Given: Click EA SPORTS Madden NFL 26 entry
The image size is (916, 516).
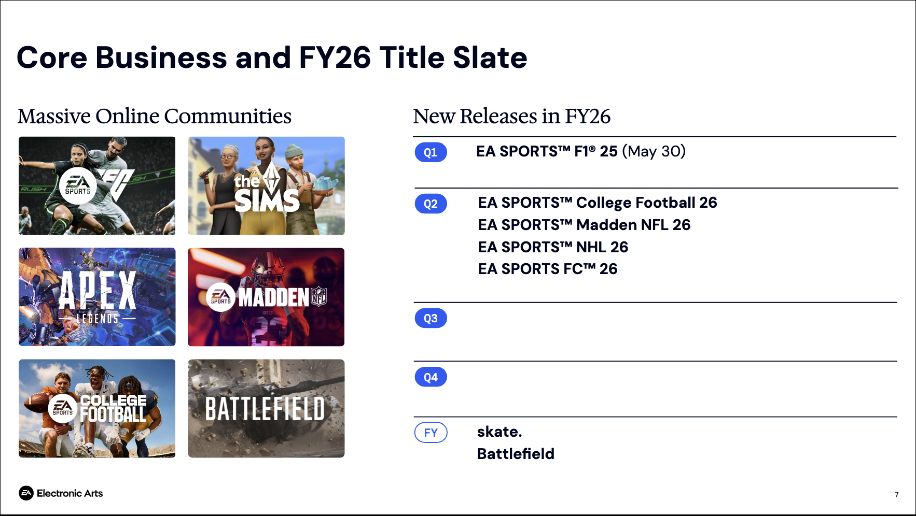Looking at the screenshot, I should pyautogui.click(x=584, y=225).
